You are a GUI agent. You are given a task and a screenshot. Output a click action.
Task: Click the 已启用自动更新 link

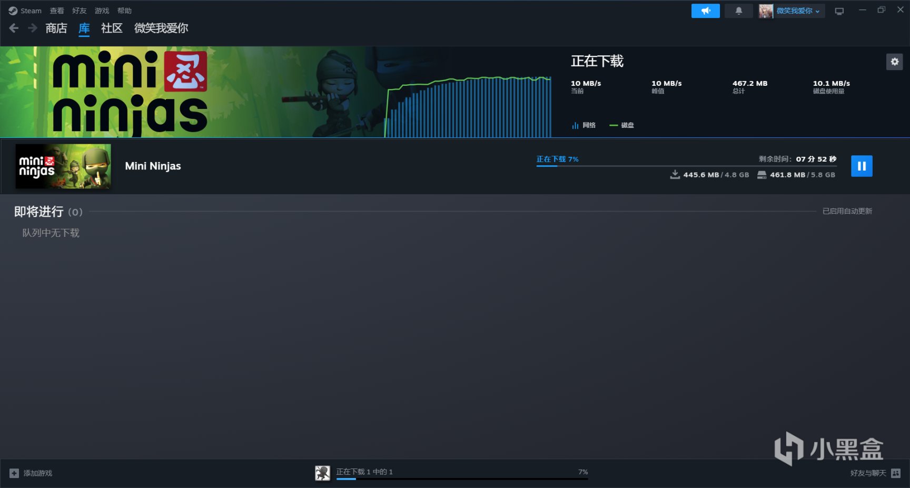point(847,211)
